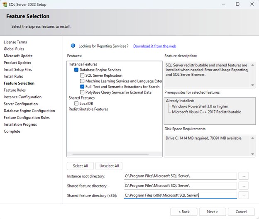
Task: Select Feature Selection step in sidebar
Action: (x=19, y=83)
